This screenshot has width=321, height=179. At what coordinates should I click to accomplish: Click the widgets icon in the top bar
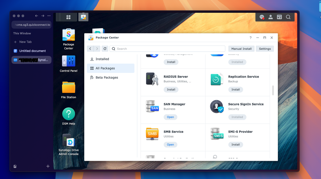pyautogui.click(x=279, y=17)
